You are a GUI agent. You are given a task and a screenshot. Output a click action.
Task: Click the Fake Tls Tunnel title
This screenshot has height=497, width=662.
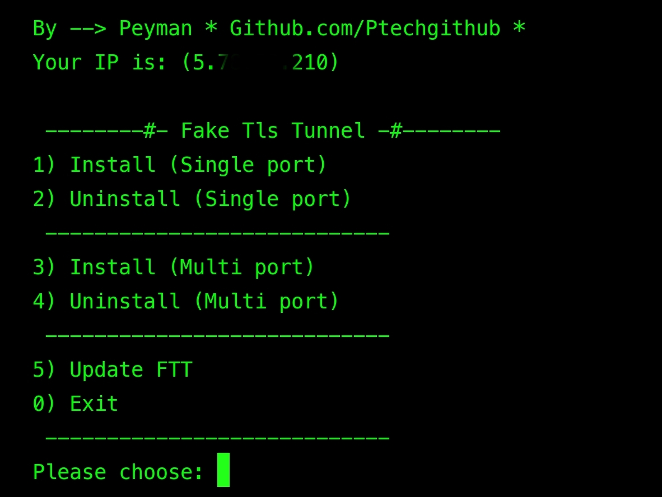(x=273, y=130)
